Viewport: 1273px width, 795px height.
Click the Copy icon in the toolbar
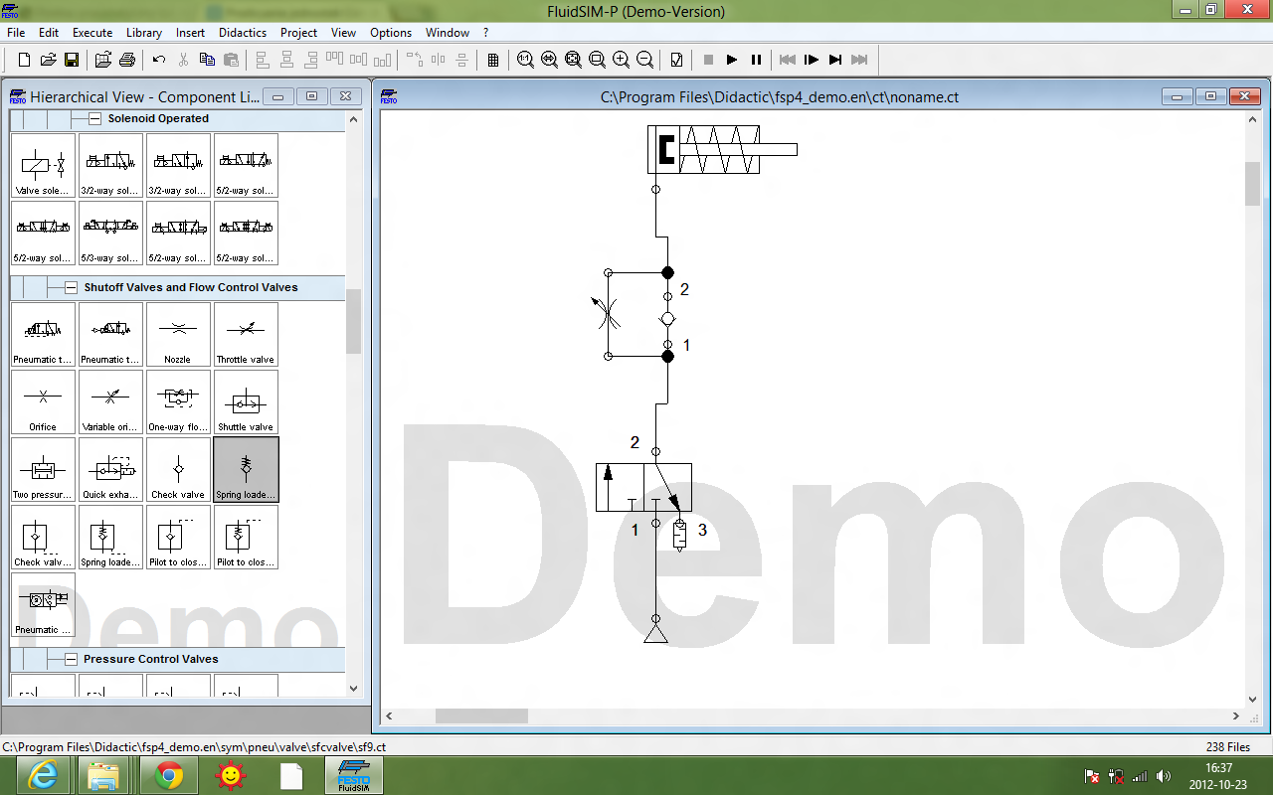(207, 60)
